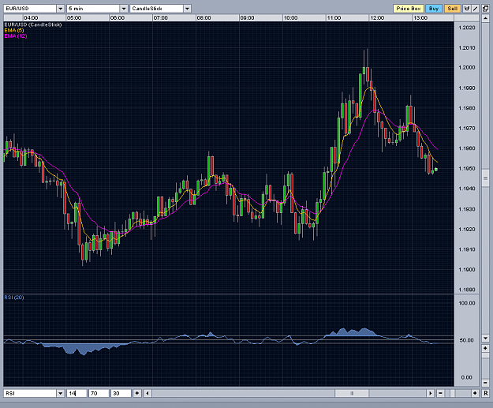The image size is (493, 408).
Task: Click the EMA (12) legend label
Action: (x=16, y=36)
